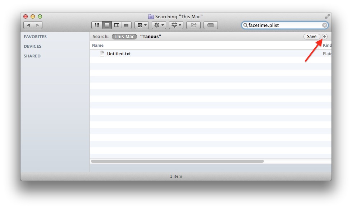The image size is (352, 209).
Task: Click the DEVICES sidebar heading
Action: 33,46
